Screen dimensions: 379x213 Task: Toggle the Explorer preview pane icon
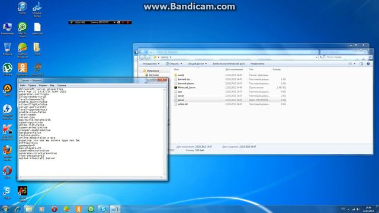361,64
